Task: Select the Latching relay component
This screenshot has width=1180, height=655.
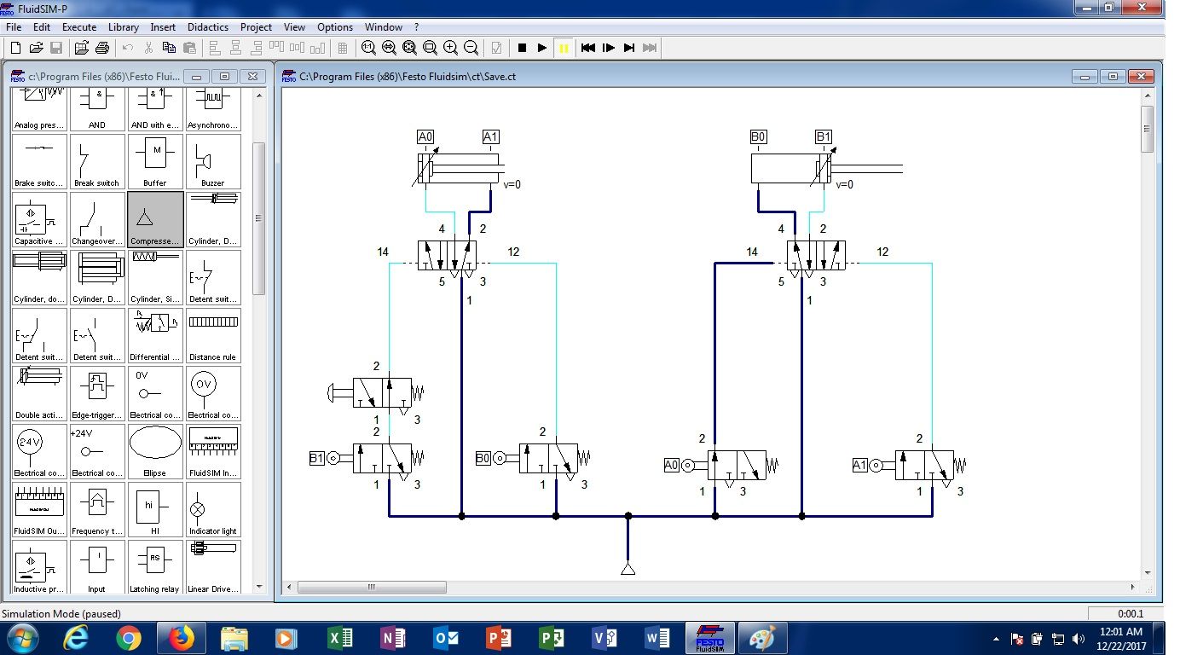Action: click(x=154, y=565)
